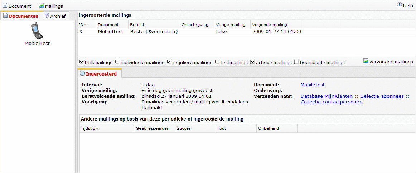
Task: Sort by the ID column arrow
Action: pos(85,25)
